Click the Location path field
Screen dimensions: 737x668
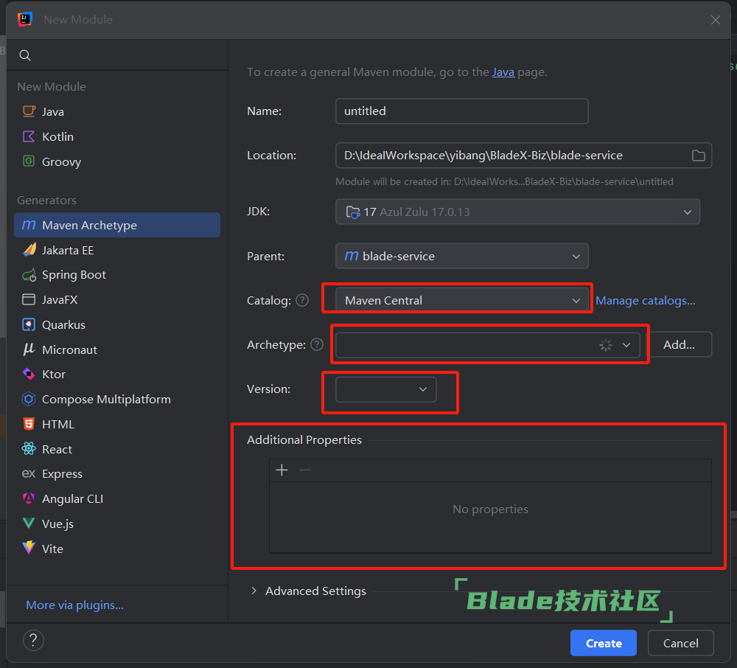click(x=523, y=155)
